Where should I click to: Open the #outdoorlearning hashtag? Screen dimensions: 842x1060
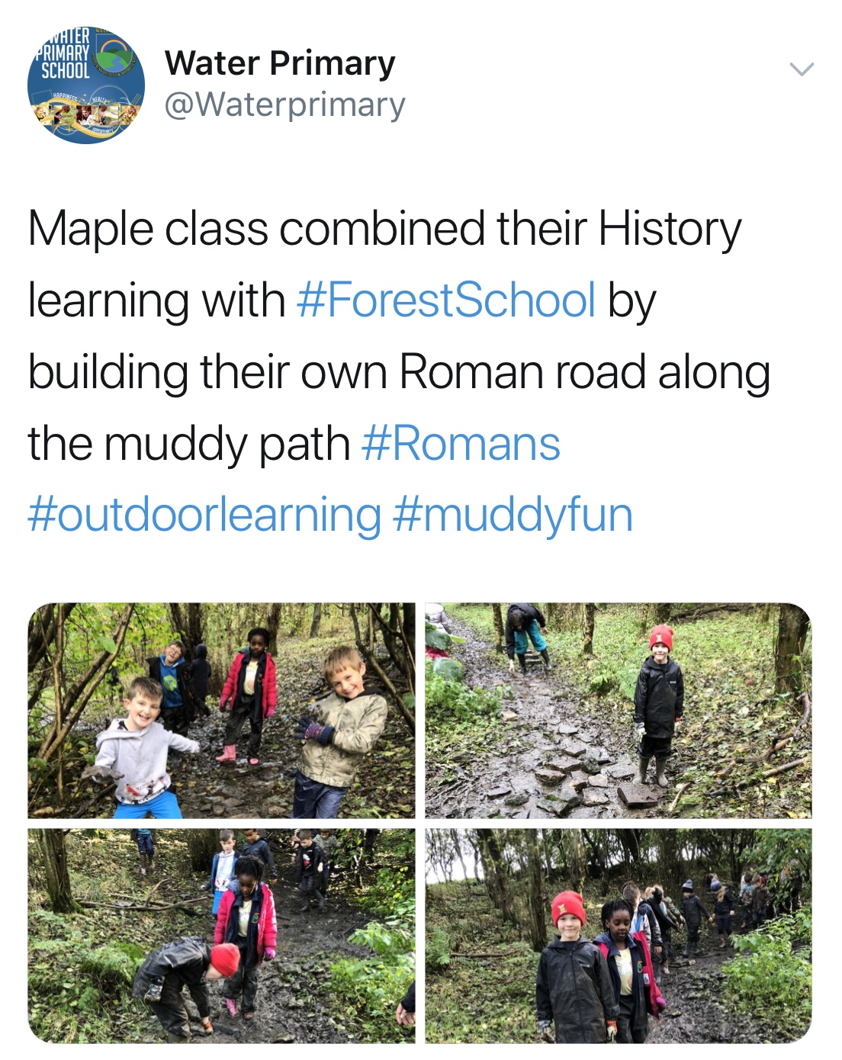coord(204,515)
